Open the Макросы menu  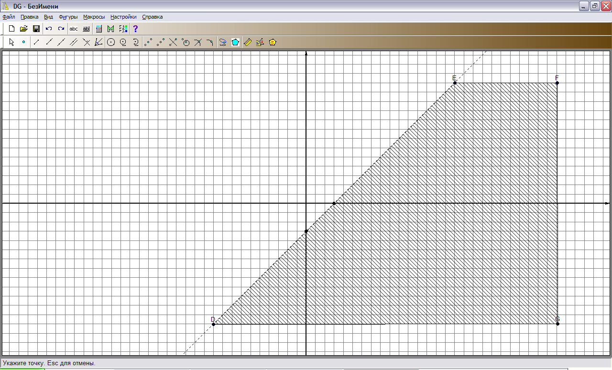pyautogui.click(x=94, y=17)
